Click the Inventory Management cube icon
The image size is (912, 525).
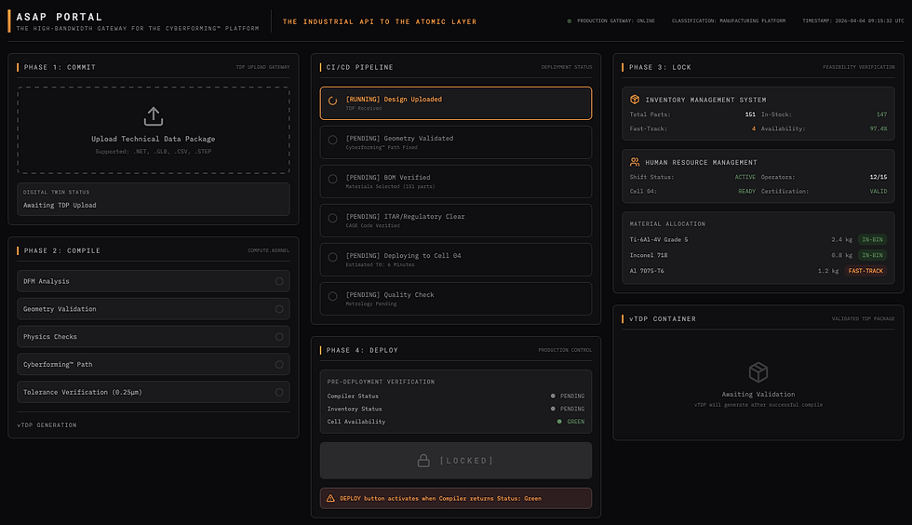[x=635, y=100]
